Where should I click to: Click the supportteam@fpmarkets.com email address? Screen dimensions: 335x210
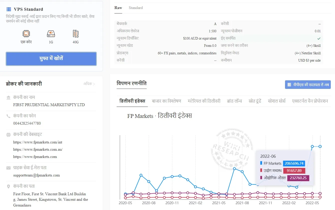click(x=36, y=175)
